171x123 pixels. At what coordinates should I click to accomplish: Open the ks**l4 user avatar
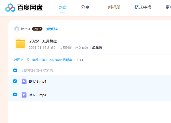[17, 29]
